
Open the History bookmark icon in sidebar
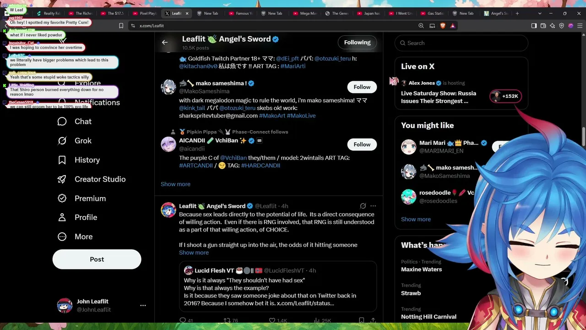tap(62, 160)
